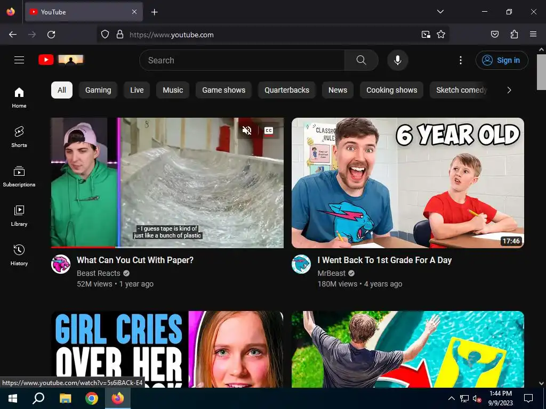546x409 pixels.
Task: Open the Firefox extensions icon
Action: click(514, 34)
